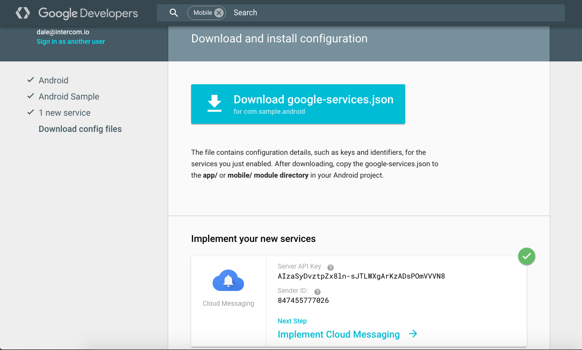The width and height of the screenshot is (582, 350).
Task: Open help icon next to Server API Key
Action: (330, 268)
